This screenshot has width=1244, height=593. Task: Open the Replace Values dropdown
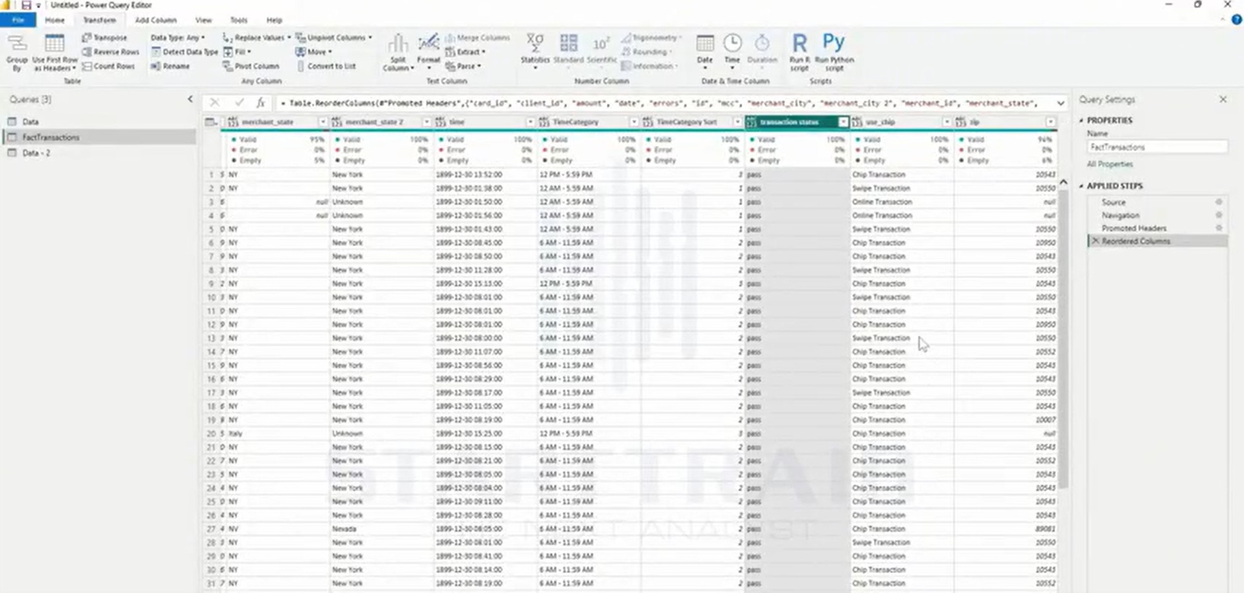257,38
